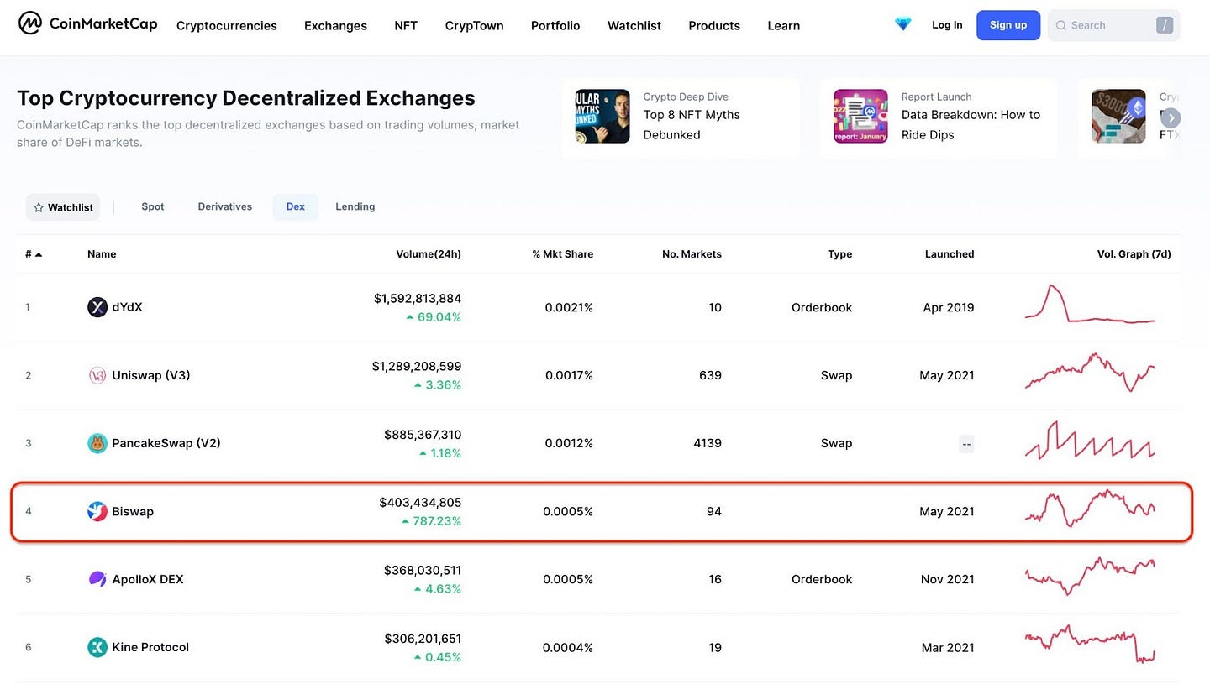Click the Uniswap (V3) logo icon

tap(97, 375)
